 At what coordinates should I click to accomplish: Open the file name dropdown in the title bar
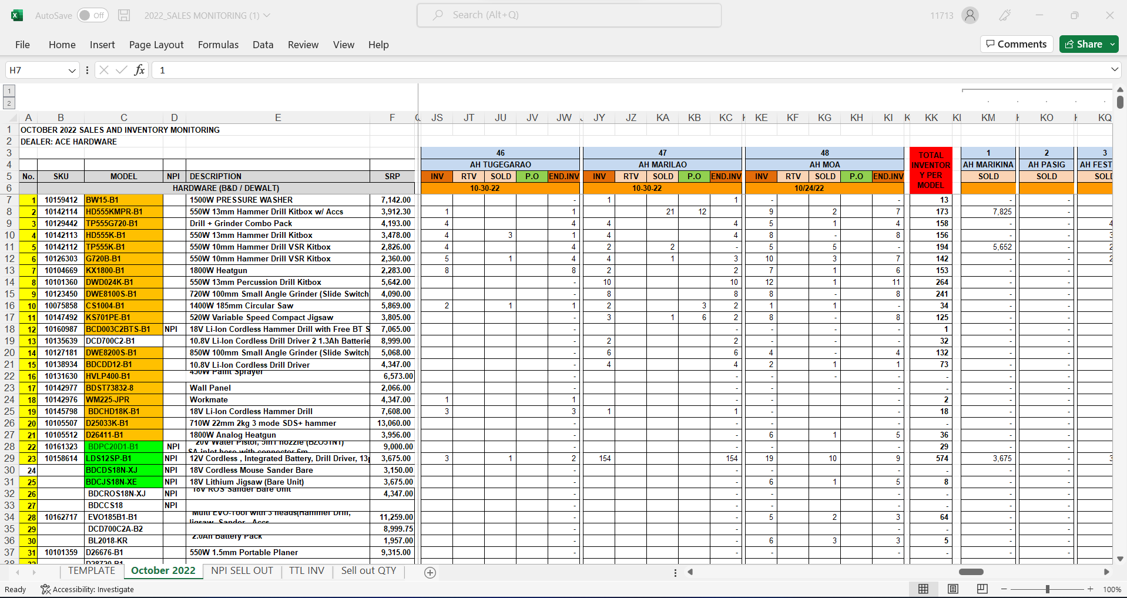click(267, 15)
